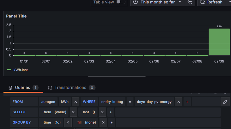Image resolution: width=231 pixels, height=129 pixels.
Task: Click the Refresh button
Action: coord(212,2)
